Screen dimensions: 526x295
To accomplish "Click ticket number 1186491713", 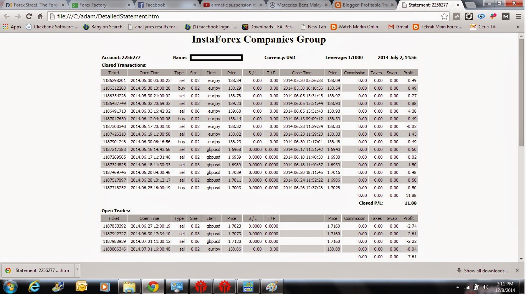I will point(114,111).
